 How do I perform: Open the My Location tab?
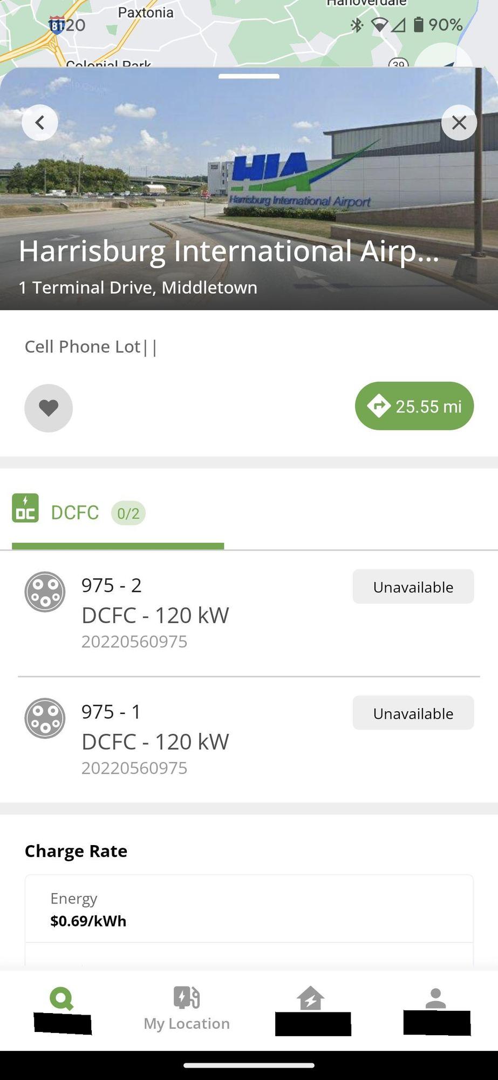187,1008
